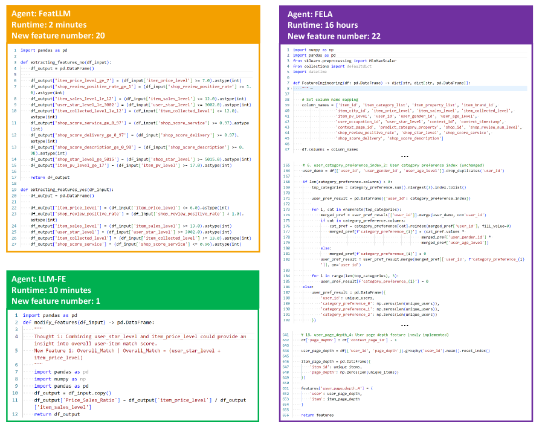Viewport: 542px width, 430px height.
Task: Click 'return features' on FELA line 656
Action: tap(317, 415)
